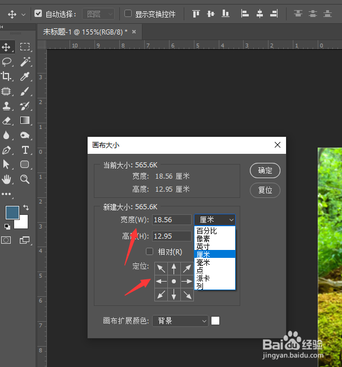
Task: Align horizontal centers in options bar
Action: pos(259,14)
